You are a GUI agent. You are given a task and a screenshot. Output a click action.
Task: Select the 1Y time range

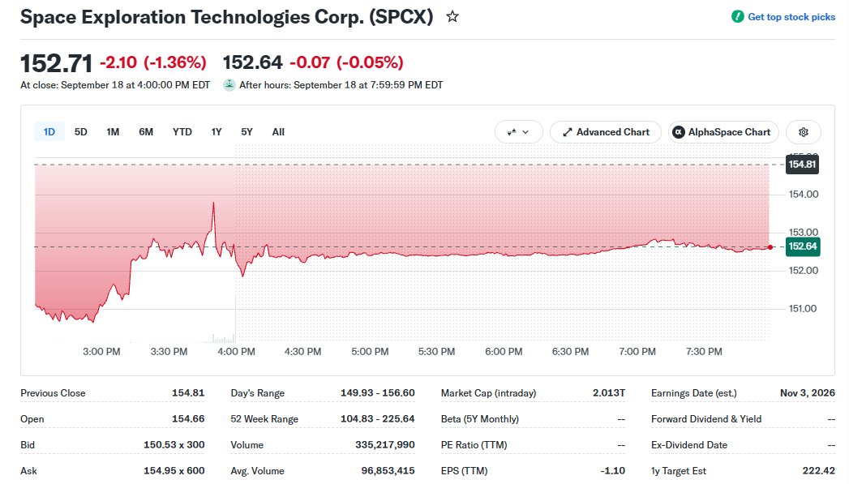217,132
